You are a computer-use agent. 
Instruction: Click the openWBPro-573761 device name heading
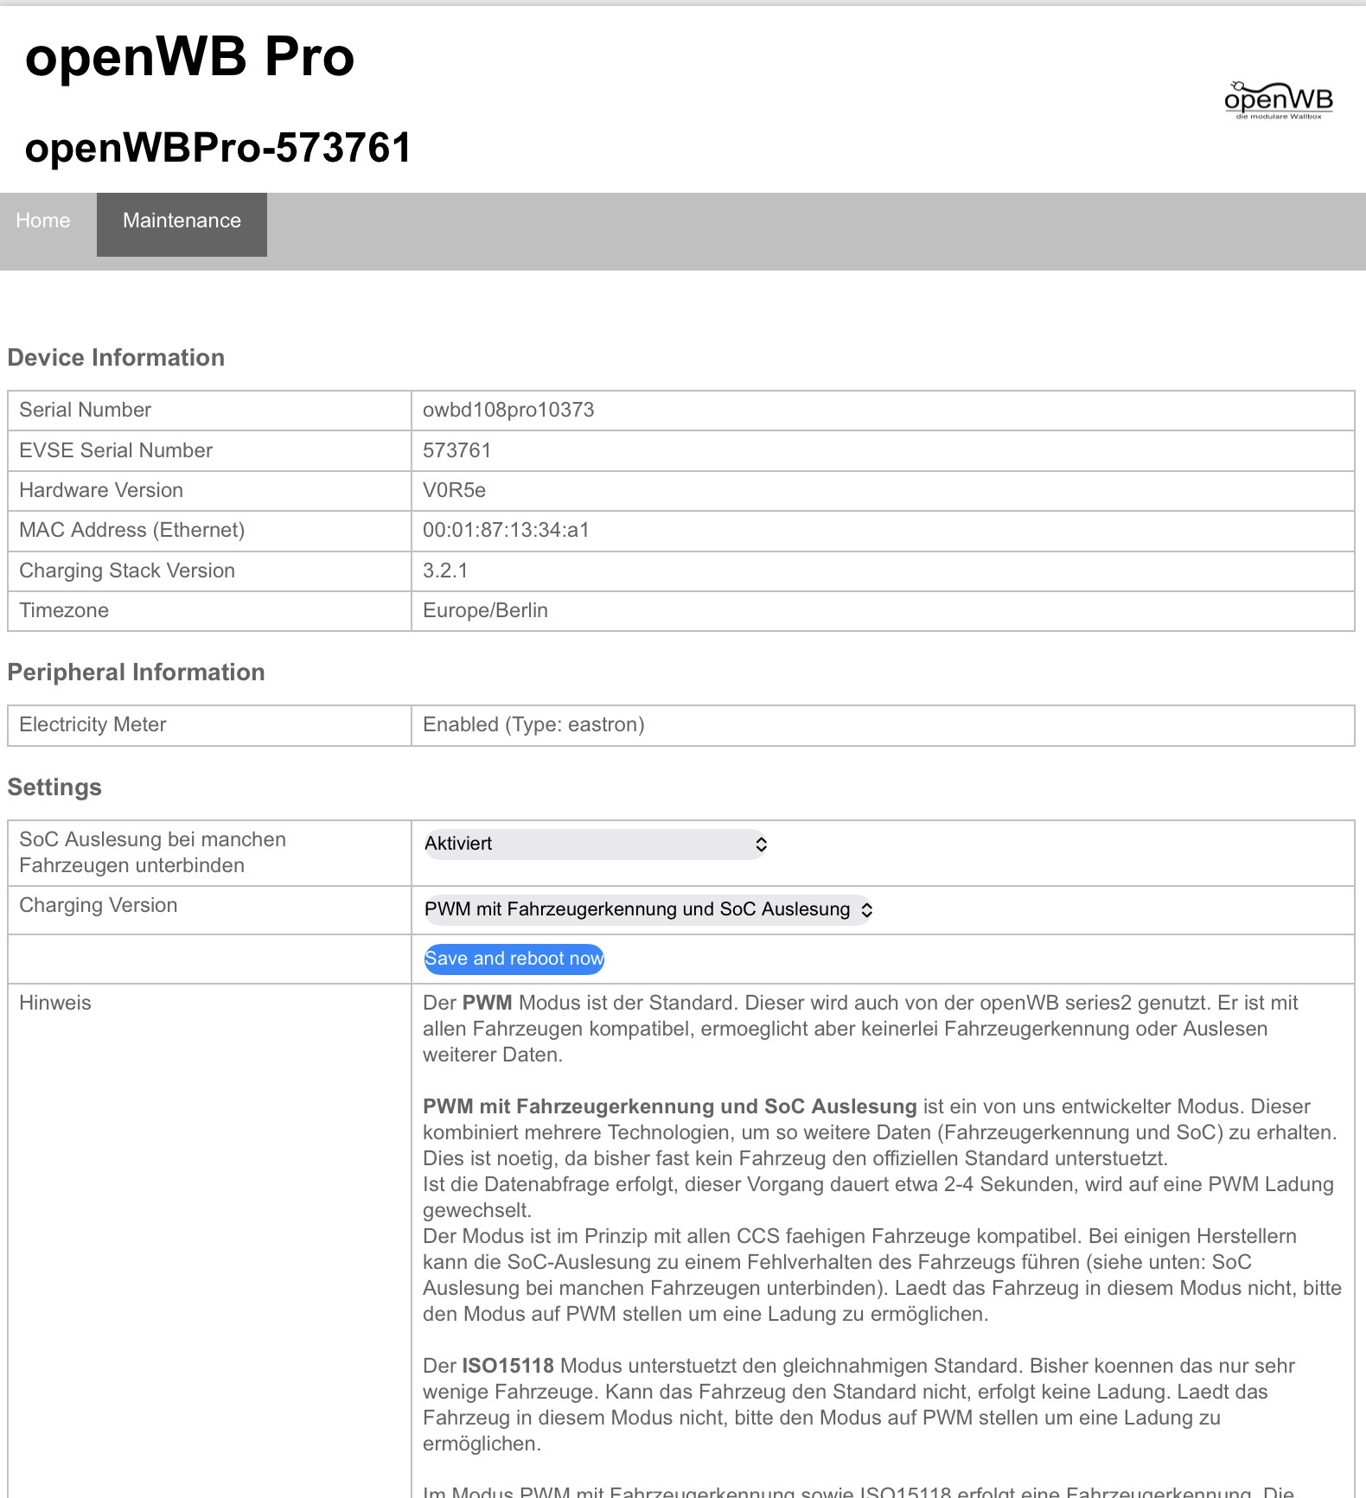coord(218,148)
